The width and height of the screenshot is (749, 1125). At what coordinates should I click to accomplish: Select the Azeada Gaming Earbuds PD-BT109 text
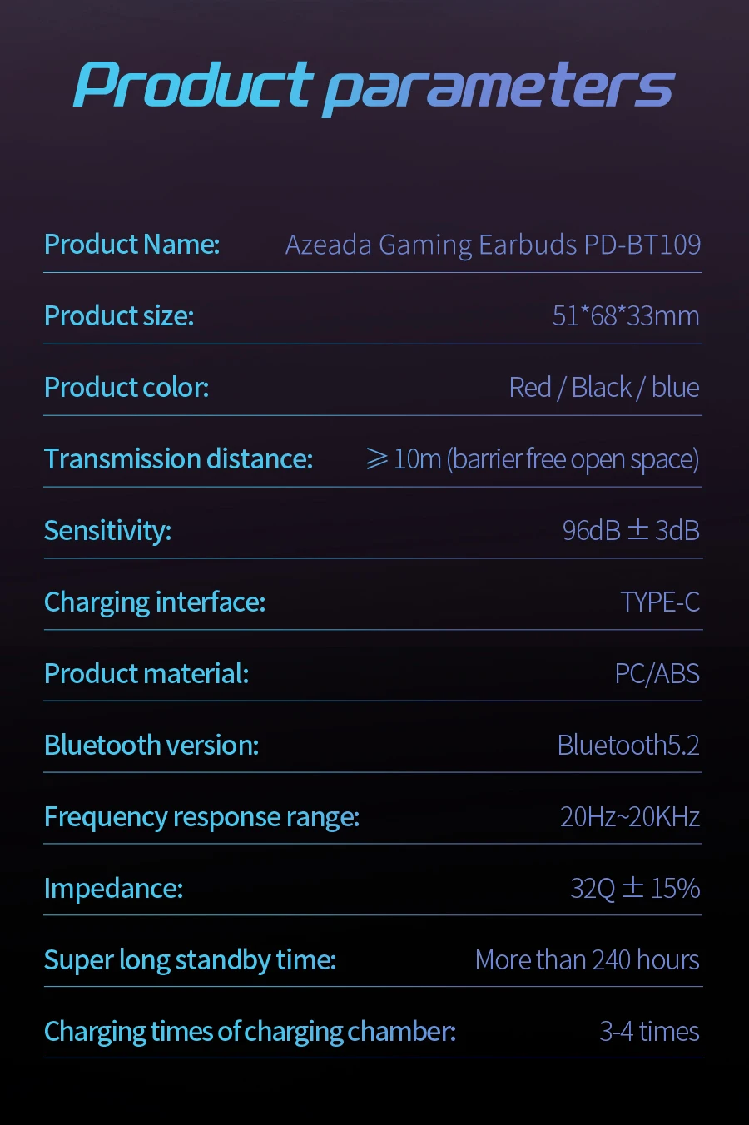click(493, 245)
